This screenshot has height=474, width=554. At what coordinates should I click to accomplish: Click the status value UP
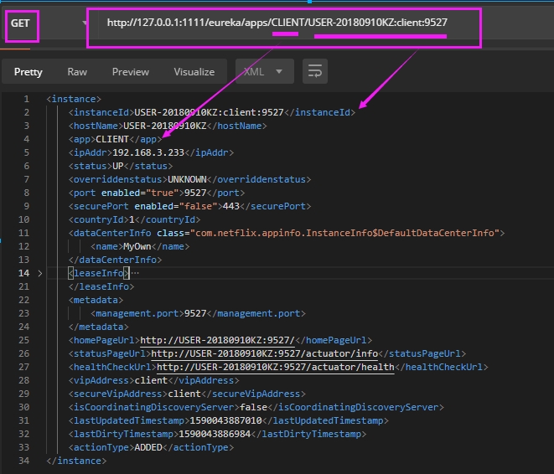click(117, 167)
